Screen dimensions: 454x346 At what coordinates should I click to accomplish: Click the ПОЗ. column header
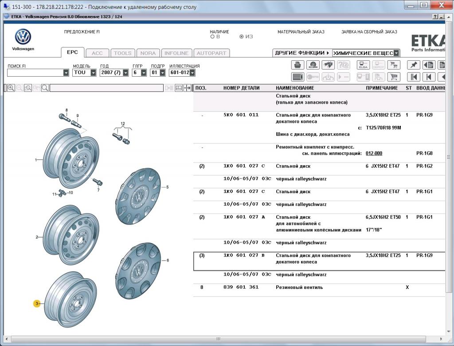pyautogui.click(x=201, y=88)
